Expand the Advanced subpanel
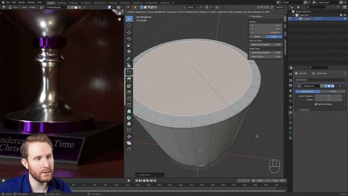This screenshot has width=348, height=196. (x=298, y=110)
